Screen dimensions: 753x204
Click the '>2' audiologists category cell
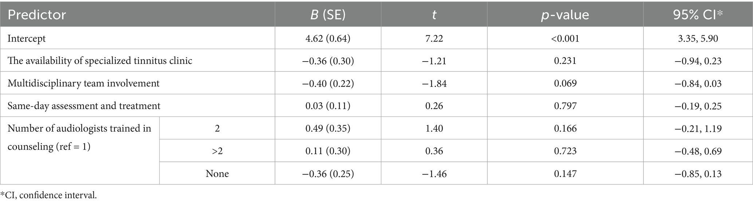click(x=217, y=151)
